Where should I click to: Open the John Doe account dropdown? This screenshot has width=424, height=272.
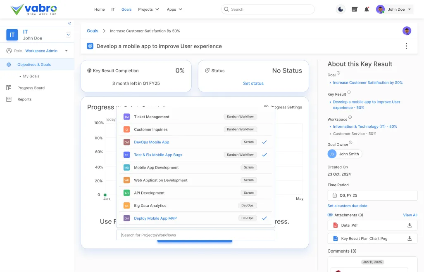click(x=395, y=9)
